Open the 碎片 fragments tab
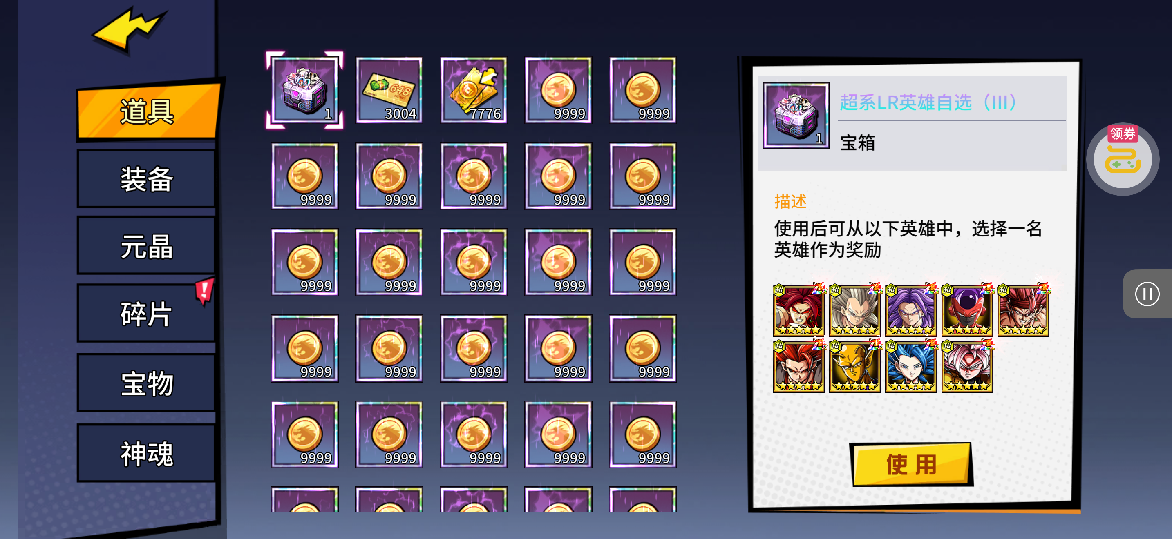Viewport: 1172px width, 539px height. (x=146, y=314)
